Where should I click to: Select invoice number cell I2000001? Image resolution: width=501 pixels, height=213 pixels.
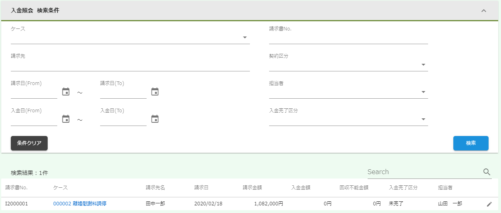click(16, 204)
